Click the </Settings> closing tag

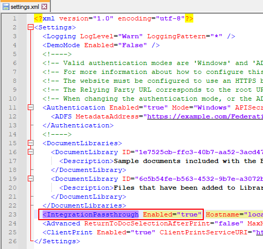point(57,241)
